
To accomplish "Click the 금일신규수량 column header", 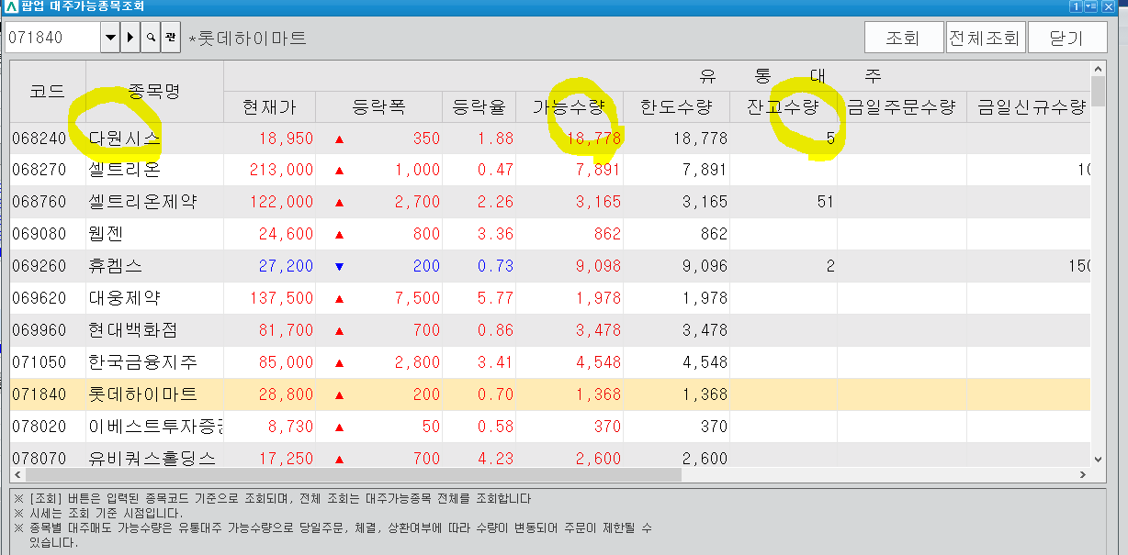I will tap(1028, 107).
